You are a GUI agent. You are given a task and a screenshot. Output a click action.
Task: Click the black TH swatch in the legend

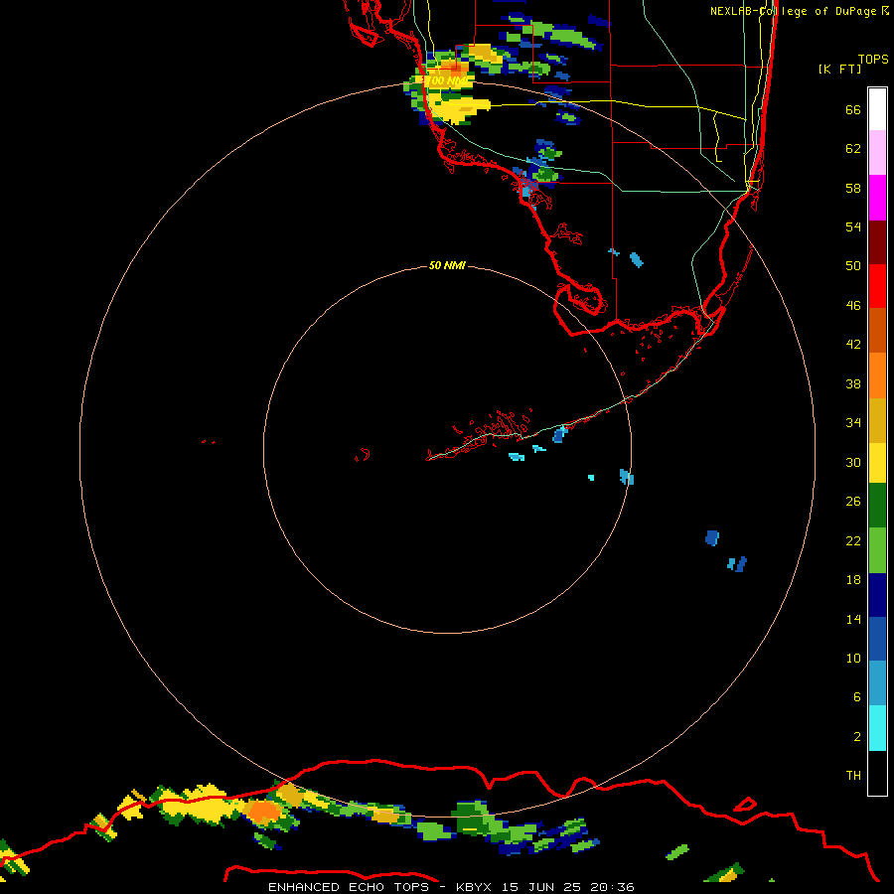(x=877, y=773)
